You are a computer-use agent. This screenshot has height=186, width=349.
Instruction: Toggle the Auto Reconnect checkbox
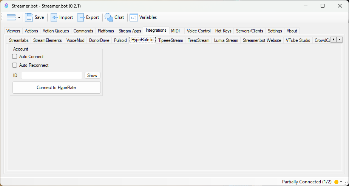(15, 65)
